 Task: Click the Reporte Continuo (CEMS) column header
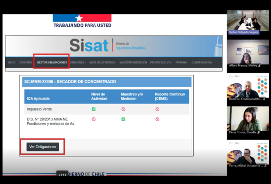[x=170, y=96]
